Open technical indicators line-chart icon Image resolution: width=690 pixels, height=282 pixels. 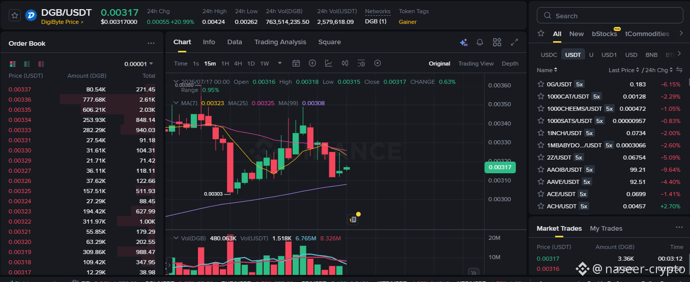[329, 64]
